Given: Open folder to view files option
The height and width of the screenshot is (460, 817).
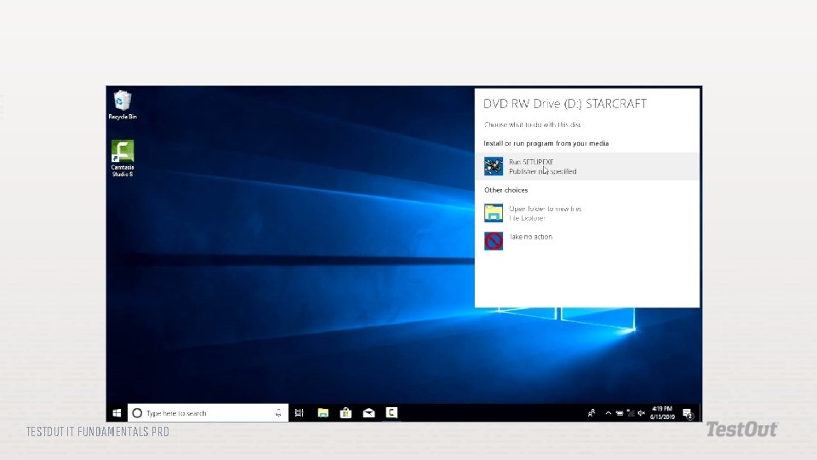Looking at the screenshot, I should point(586,213).
